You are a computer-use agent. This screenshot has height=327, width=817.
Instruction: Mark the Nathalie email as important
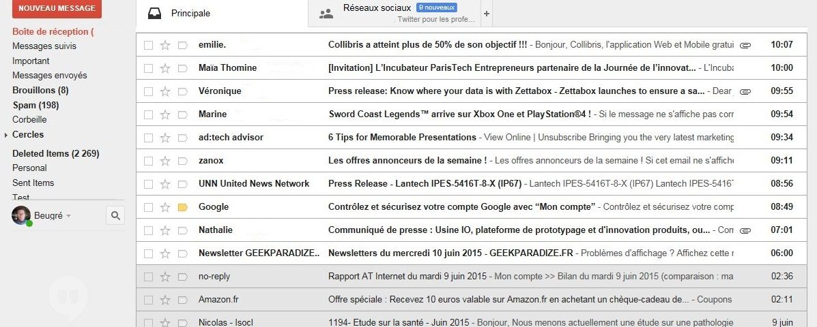(x=182, y=230)
